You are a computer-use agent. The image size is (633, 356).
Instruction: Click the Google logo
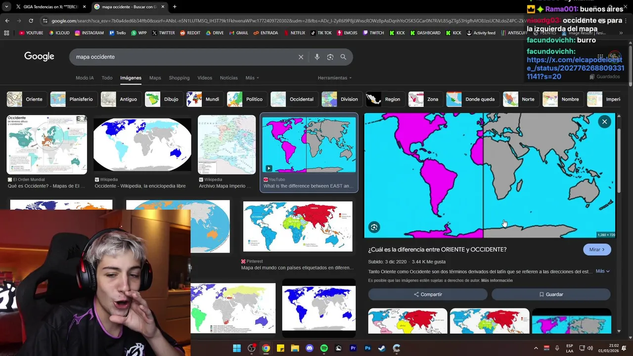pos(39,56)
